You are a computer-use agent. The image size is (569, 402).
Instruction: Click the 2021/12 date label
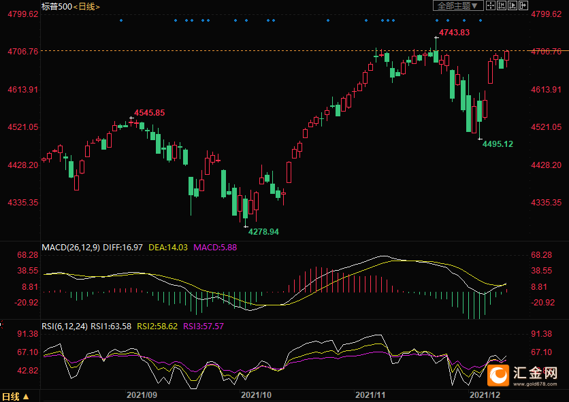(x=485, y=395)
